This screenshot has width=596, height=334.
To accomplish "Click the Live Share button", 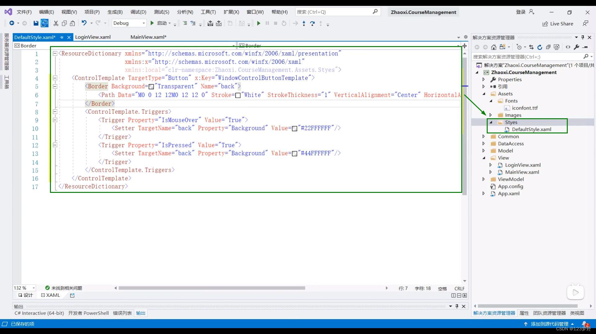I will pos(558,24).
